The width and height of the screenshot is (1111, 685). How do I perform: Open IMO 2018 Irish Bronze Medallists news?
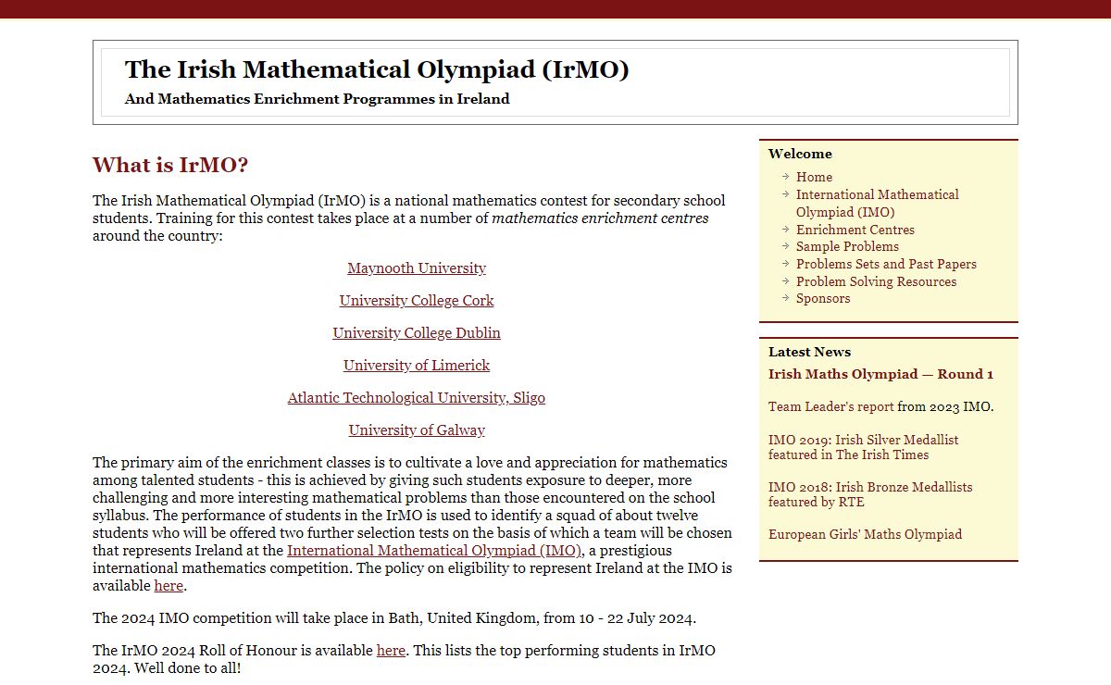pos(870,494)
